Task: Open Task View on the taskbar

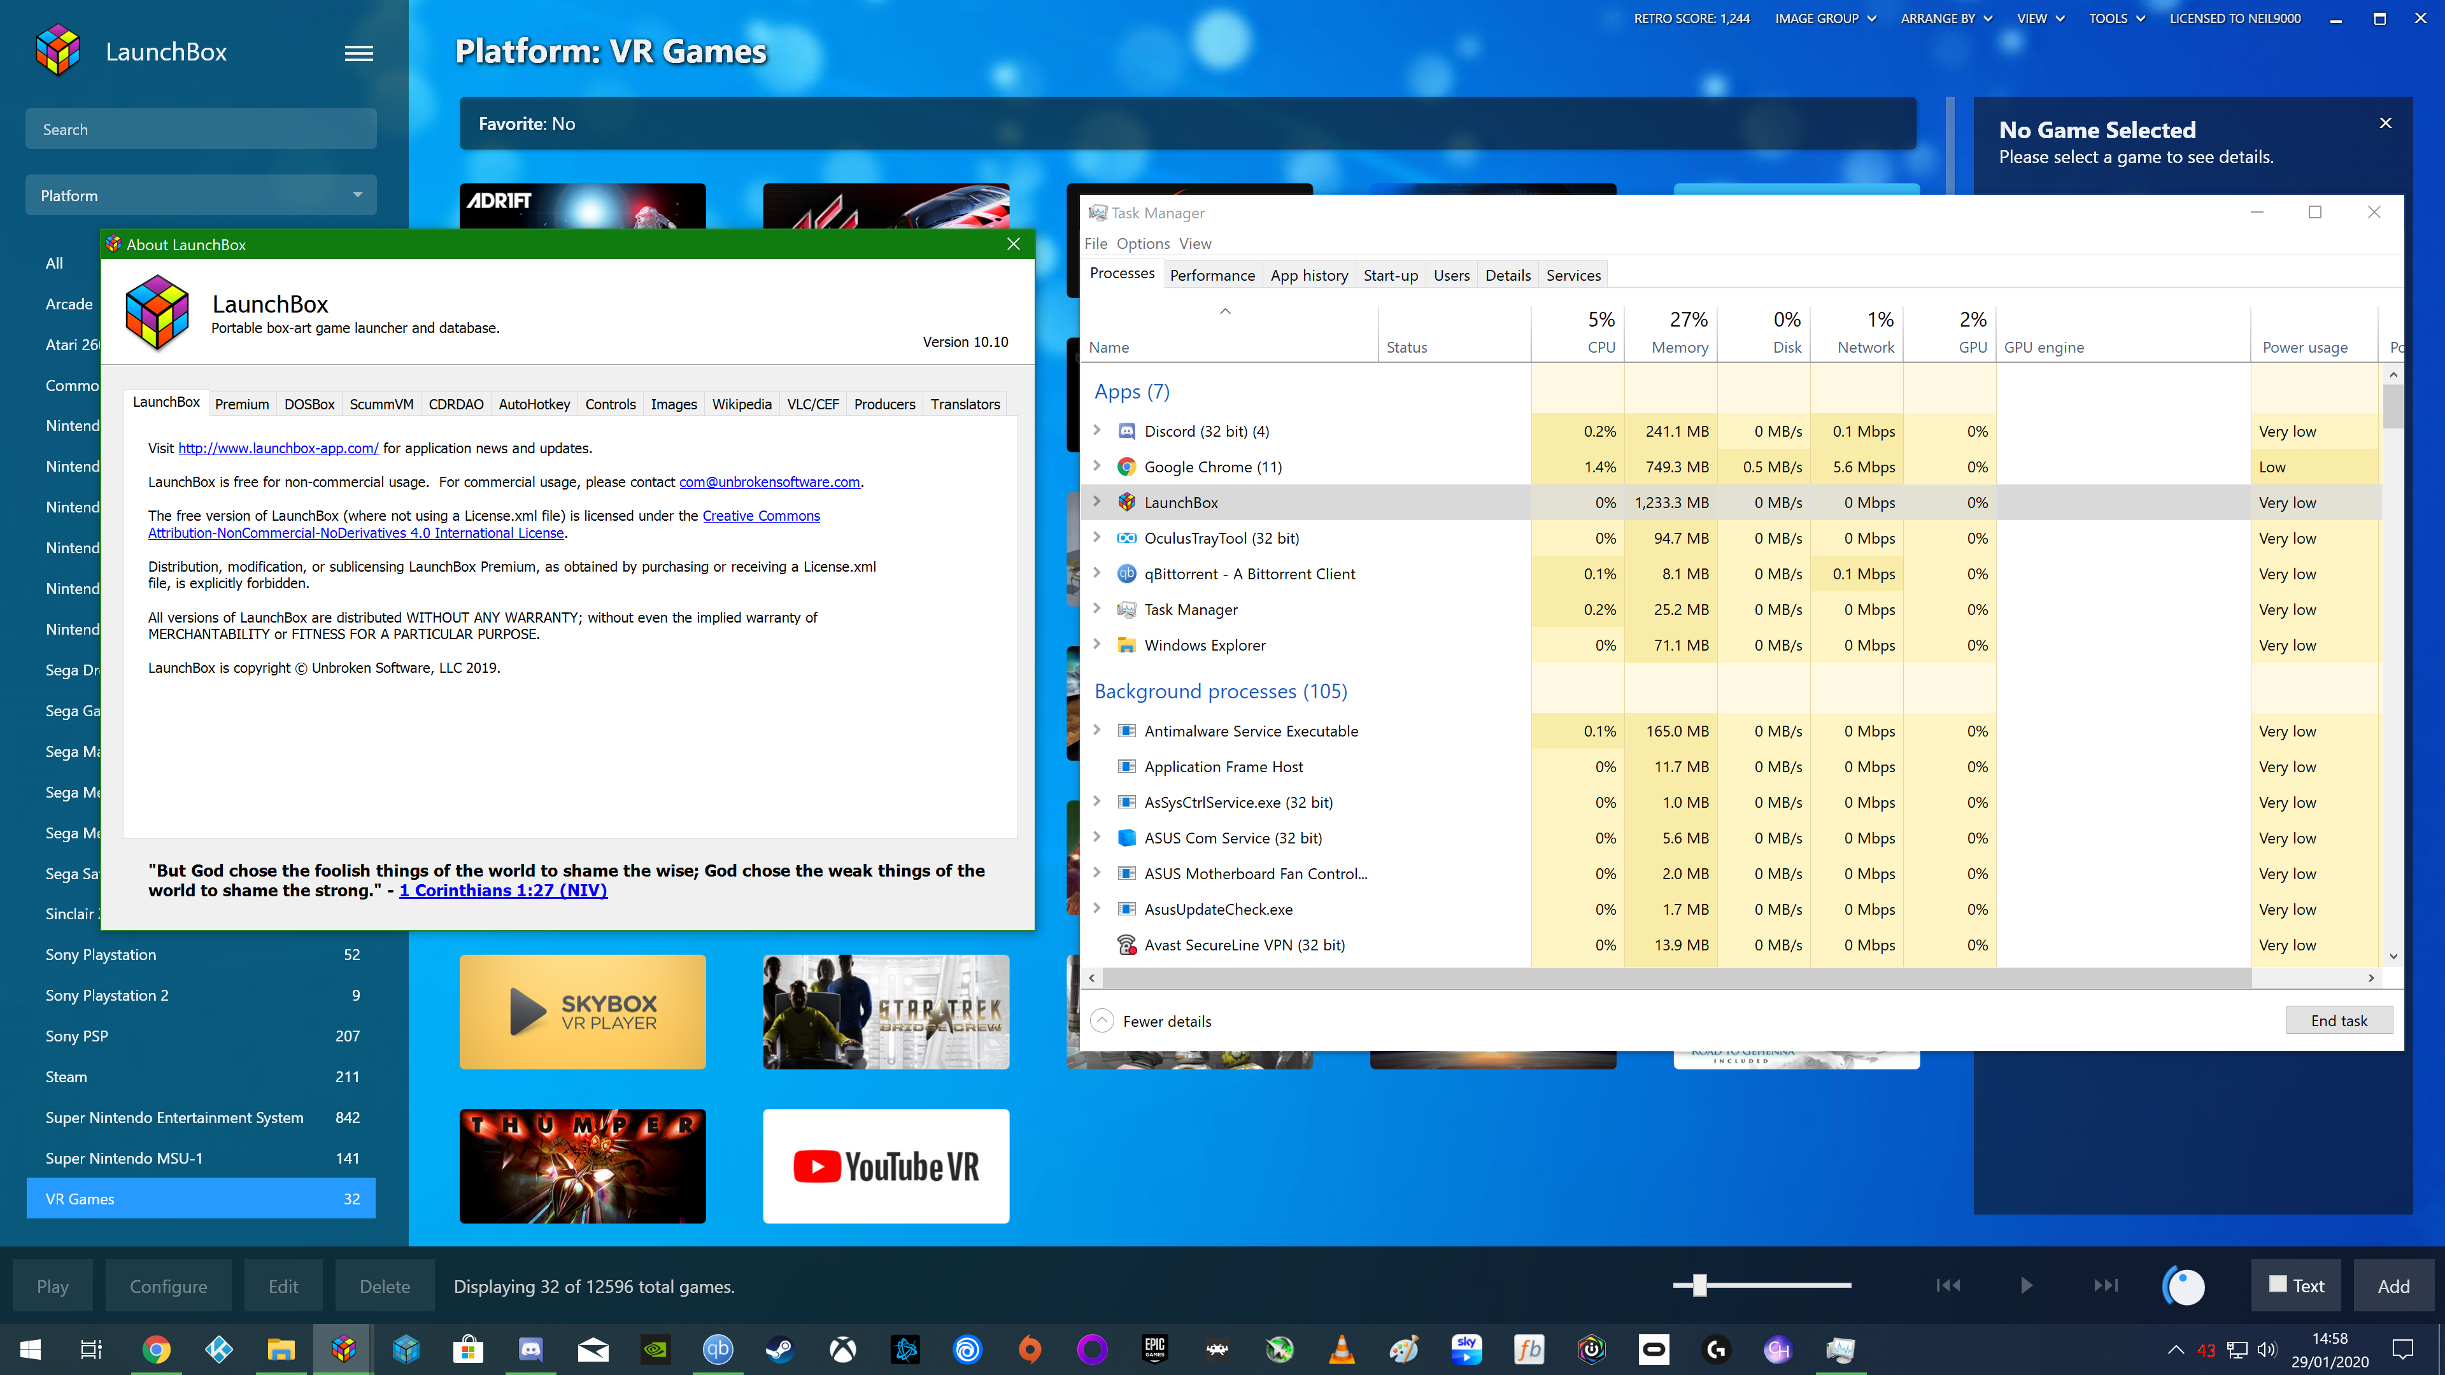Action: click(x=91, y=1350)
